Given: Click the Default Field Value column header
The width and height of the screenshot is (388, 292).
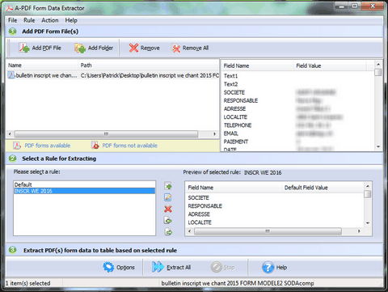Looking at the screenshot, I should pos(323,188).
